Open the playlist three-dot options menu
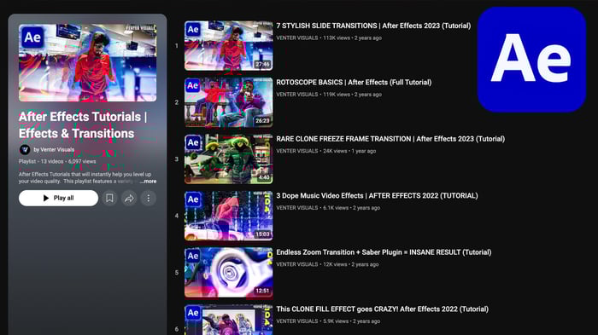Screen dimensions: 598x335 (x=149, y=198)
